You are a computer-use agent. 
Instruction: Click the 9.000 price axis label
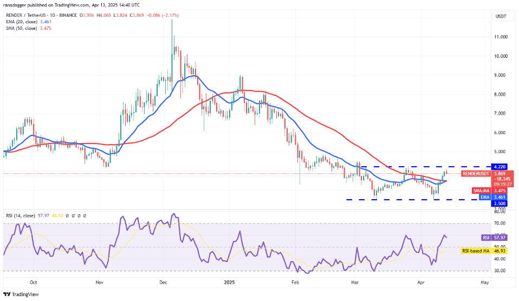coord(500,75)
